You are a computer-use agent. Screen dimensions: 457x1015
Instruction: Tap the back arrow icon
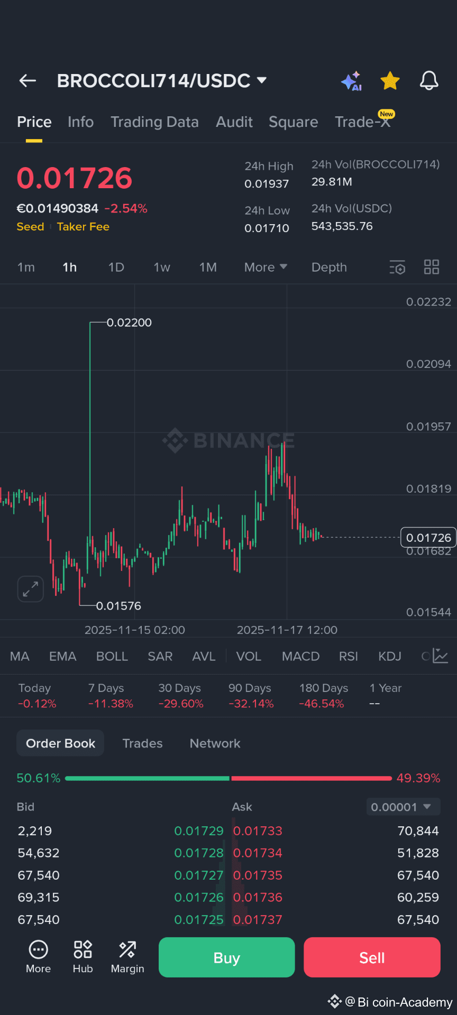[28, 81]
